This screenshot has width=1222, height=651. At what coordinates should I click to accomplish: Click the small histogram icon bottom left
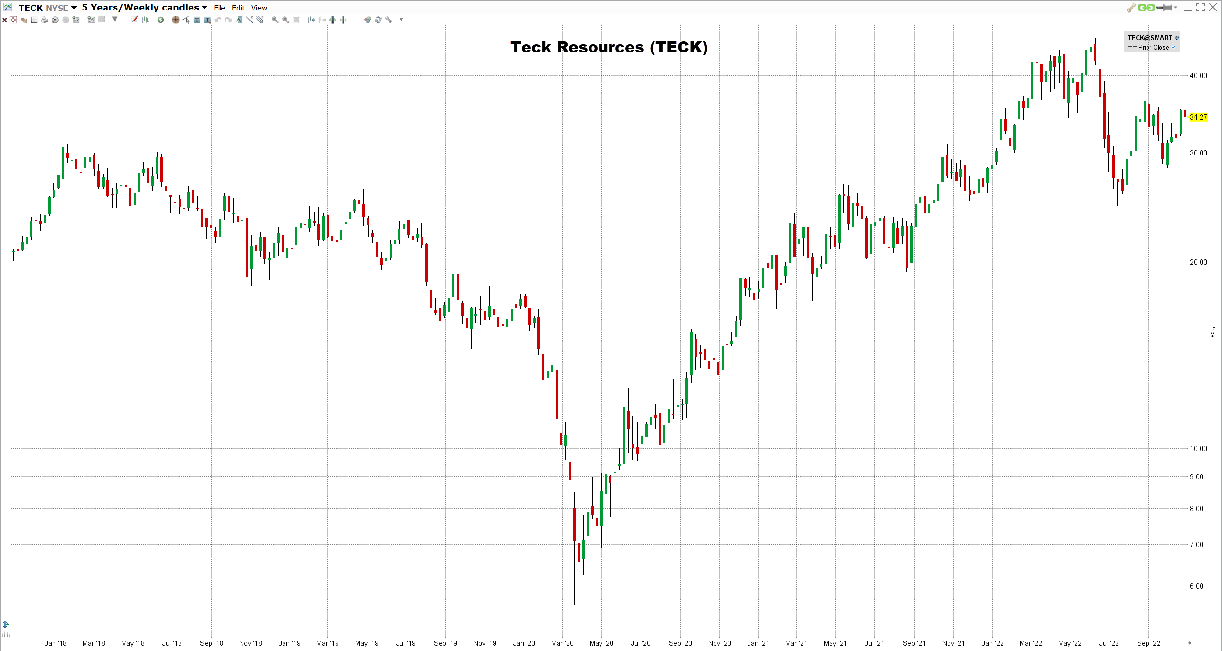tap(6, 634)
